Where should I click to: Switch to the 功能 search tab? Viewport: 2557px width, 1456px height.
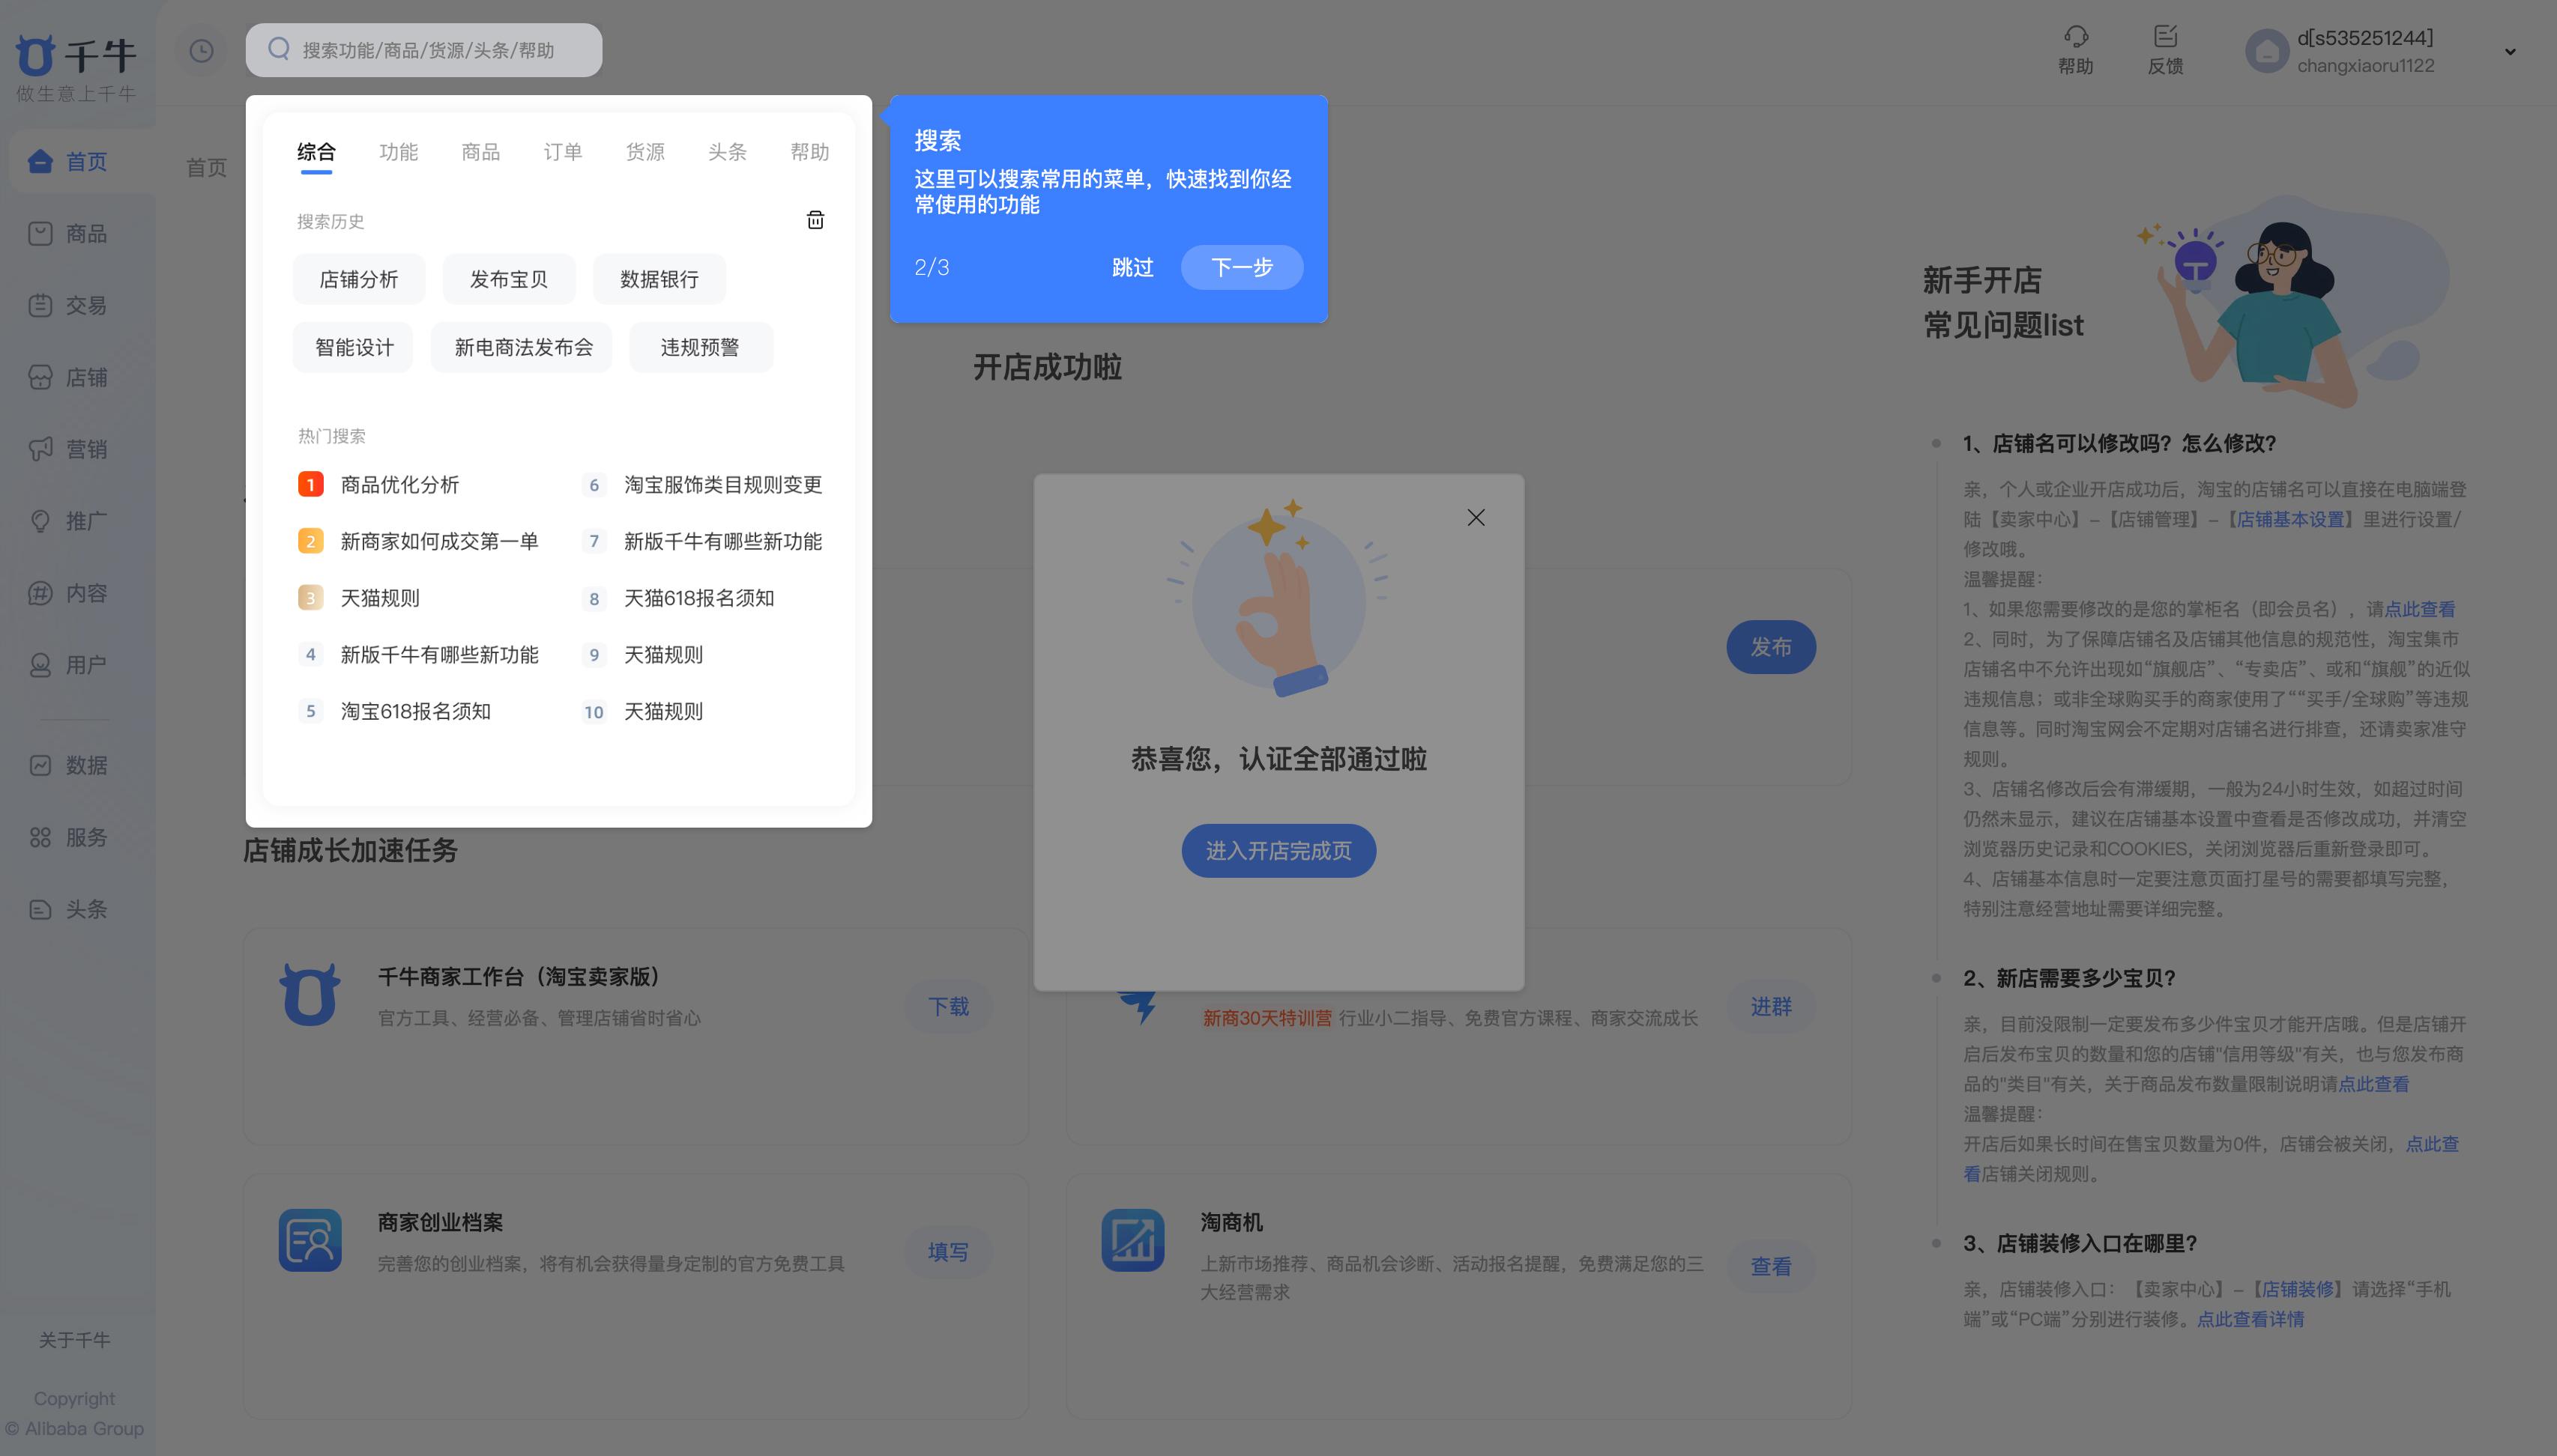[x=398, y=152]
